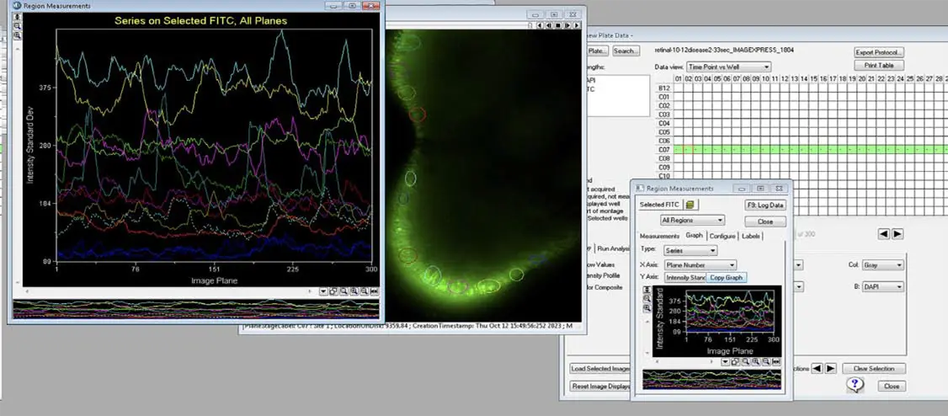Image resolution: width=948 pixels, height=416 pixels.
Task: Switch to the Measurements tab
Action: click(660, 236)
